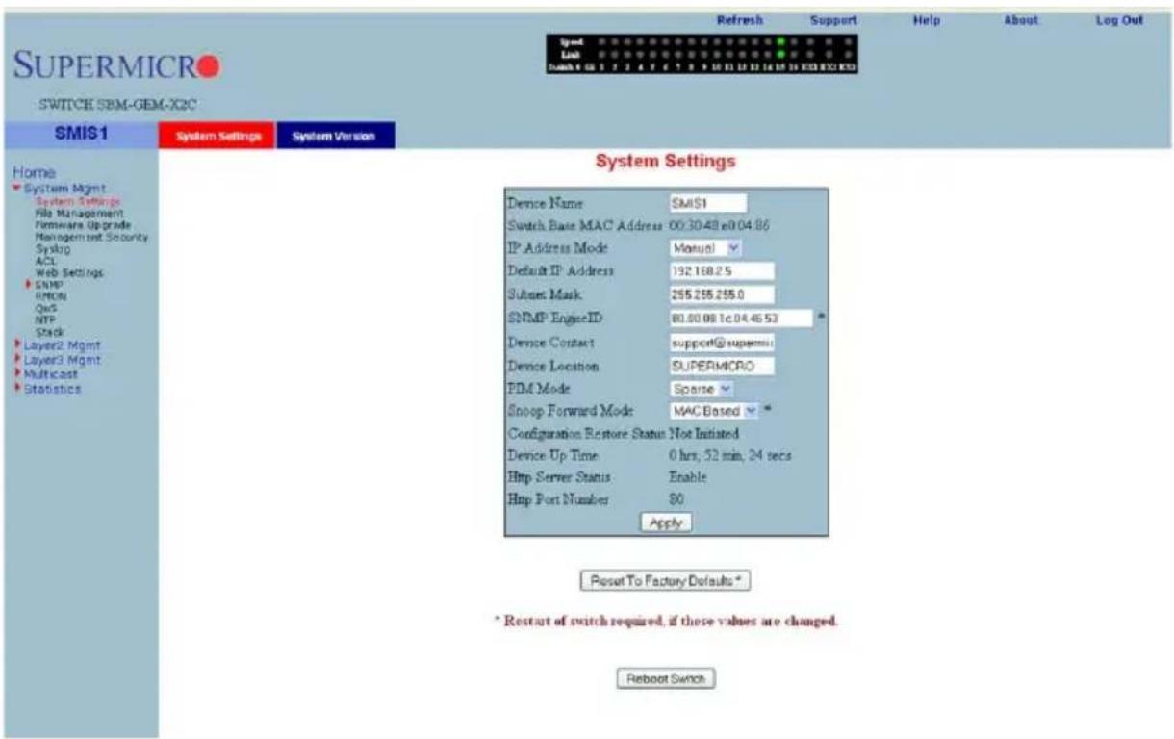Image resolution: width=1174 pixels, height=739 pixels.
Task: Click the SNMP EngineID field
Action: (742, 319)
